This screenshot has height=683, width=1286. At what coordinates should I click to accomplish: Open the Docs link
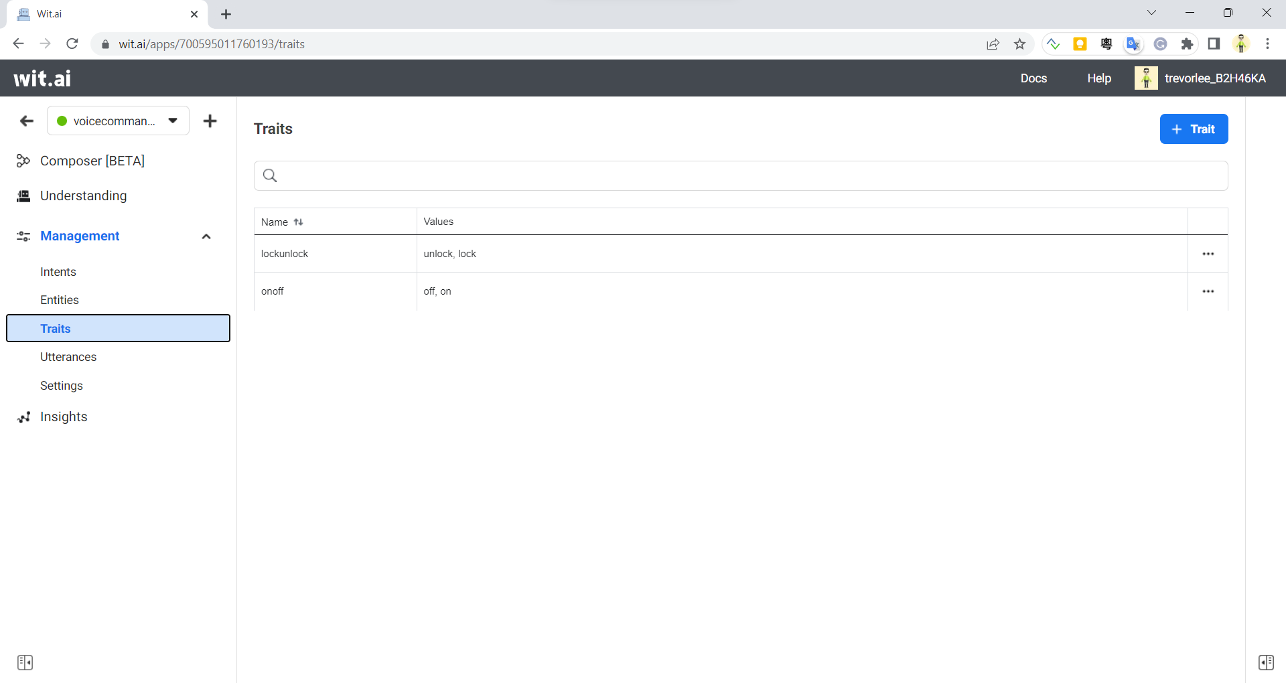point(1033,78)
